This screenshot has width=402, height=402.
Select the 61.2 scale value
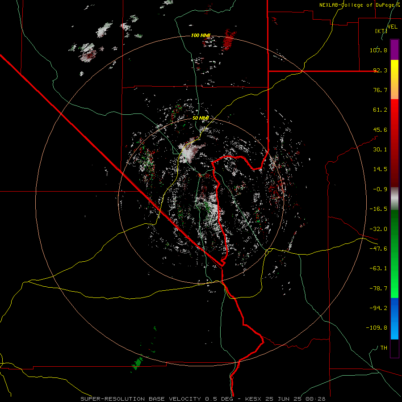(x=380, y=110)
